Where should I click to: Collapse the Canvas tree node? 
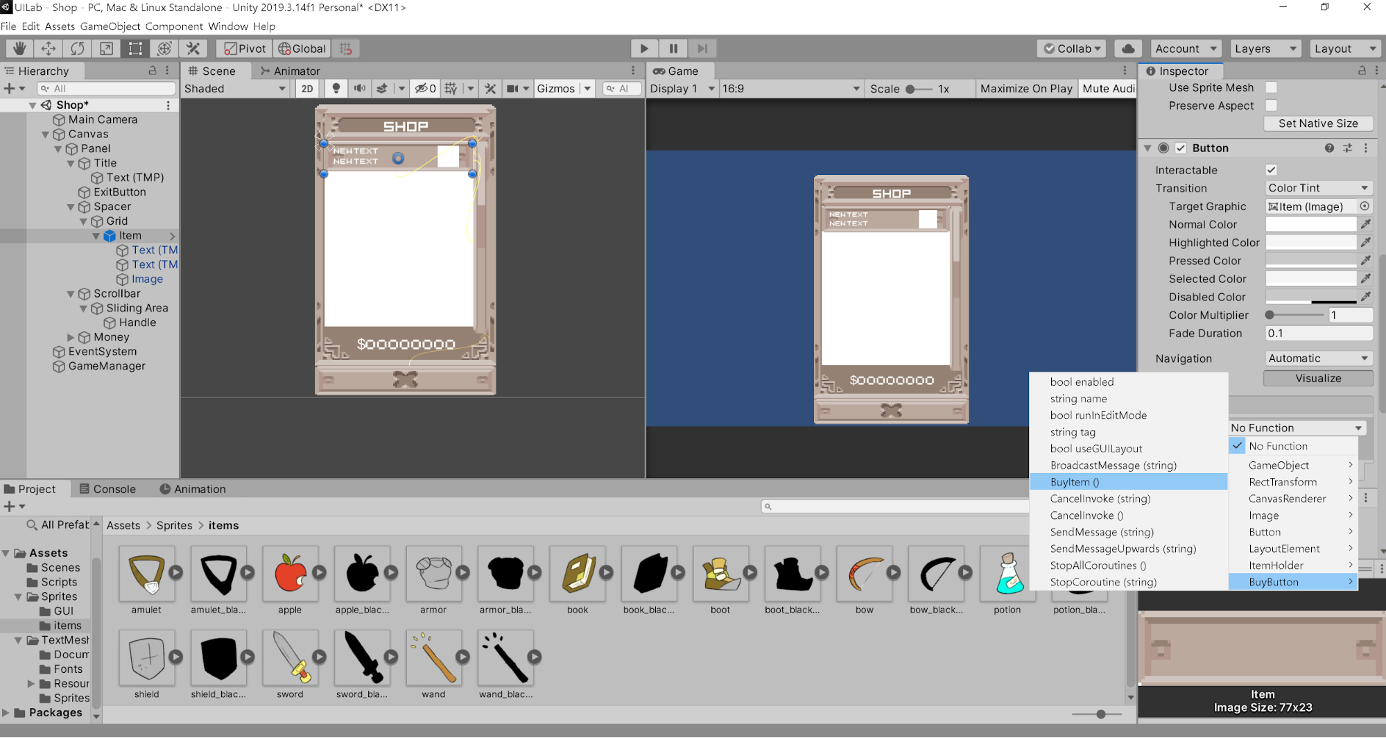(46, 135)
